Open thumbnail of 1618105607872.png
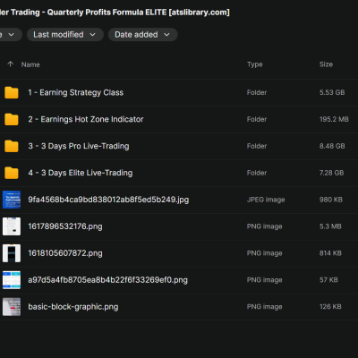Screen dimensions: 358x358 click(x=12, y=253)
